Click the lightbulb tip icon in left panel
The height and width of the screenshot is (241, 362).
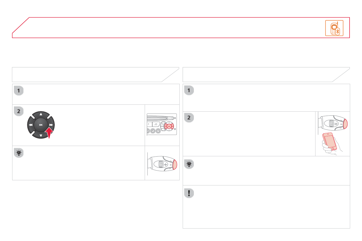(x=19, y=153)
